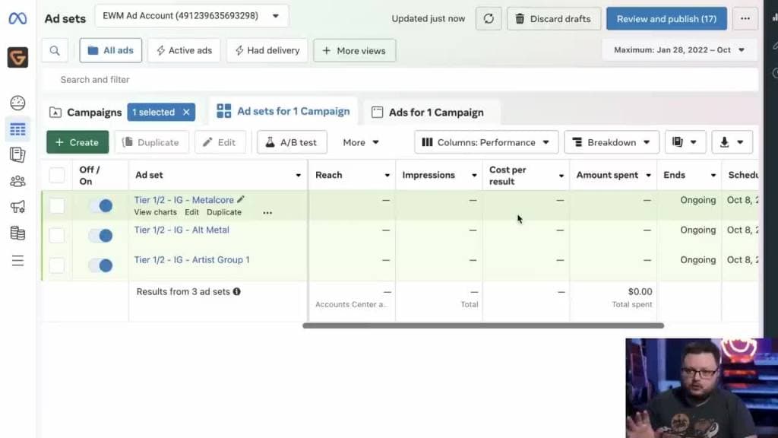This screenshot has height=438, width=778.
Task: Select the Active ads view
Action: pos(184,50)
